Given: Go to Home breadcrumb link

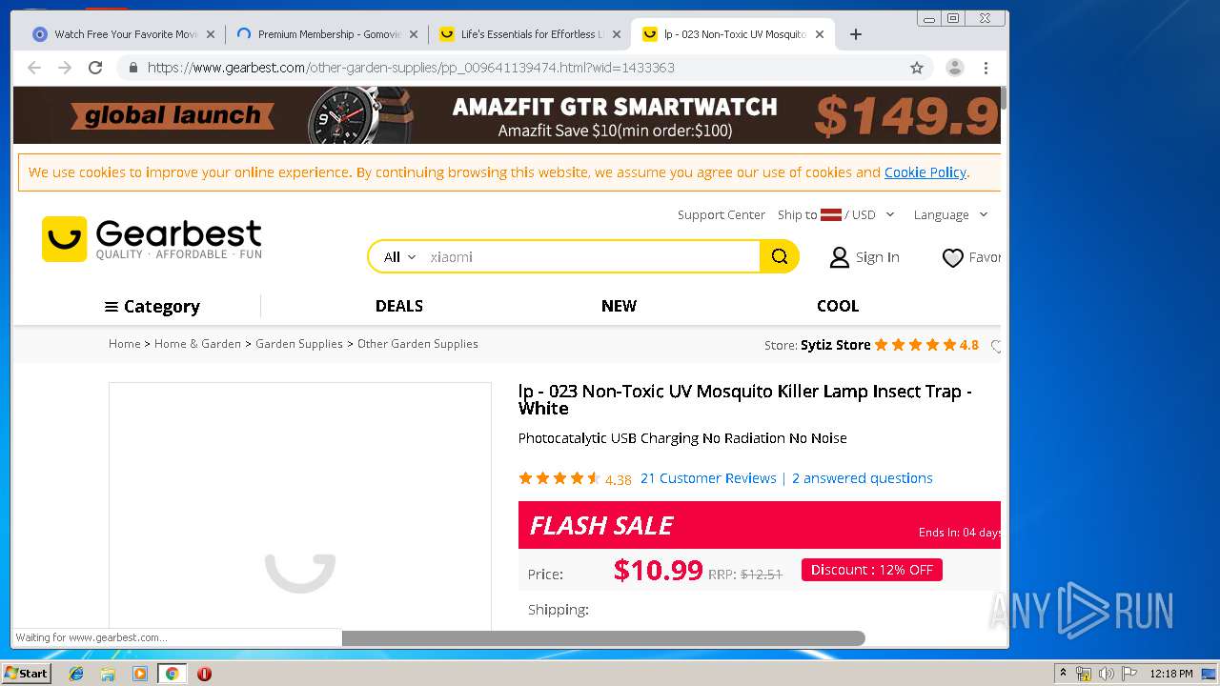Looking at the screenshot, I should click(124, 344).
